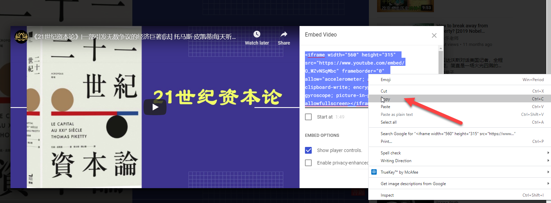
Task: Click the Watch later clock icon
Action: pyautogui.click(x=257, y=34)
